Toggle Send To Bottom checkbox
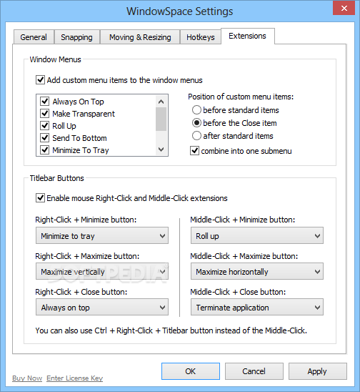 coord(45,138)
